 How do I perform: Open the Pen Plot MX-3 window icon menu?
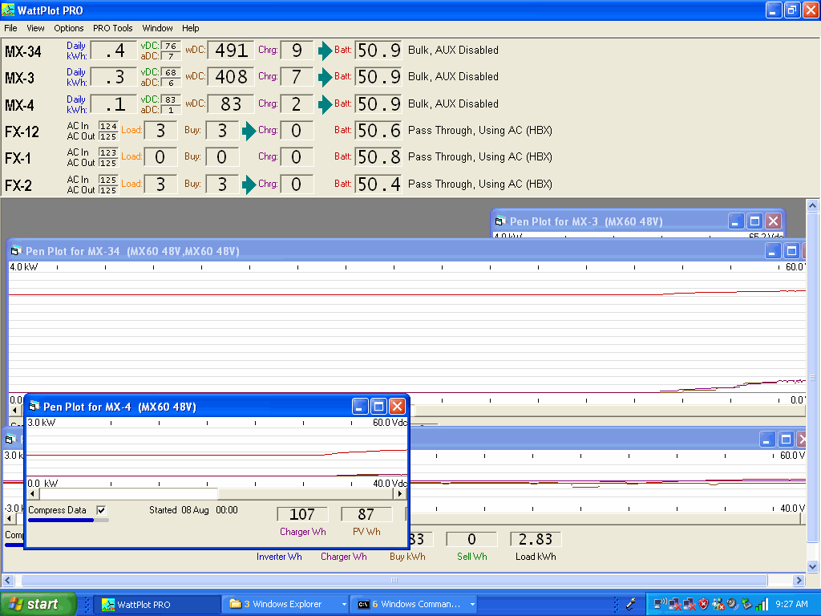(x=500, y=221)
